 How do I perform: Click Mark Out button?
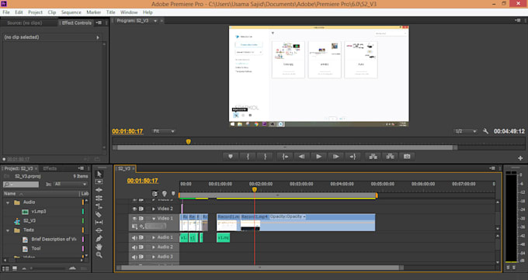pos(266,157)
